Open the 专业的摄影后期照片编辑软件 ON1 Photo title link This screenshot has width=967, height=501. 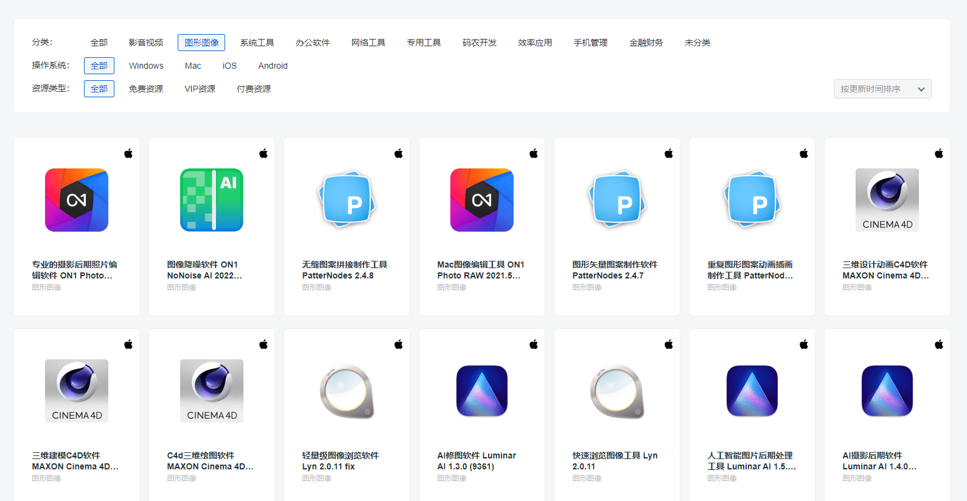[75, 270]
